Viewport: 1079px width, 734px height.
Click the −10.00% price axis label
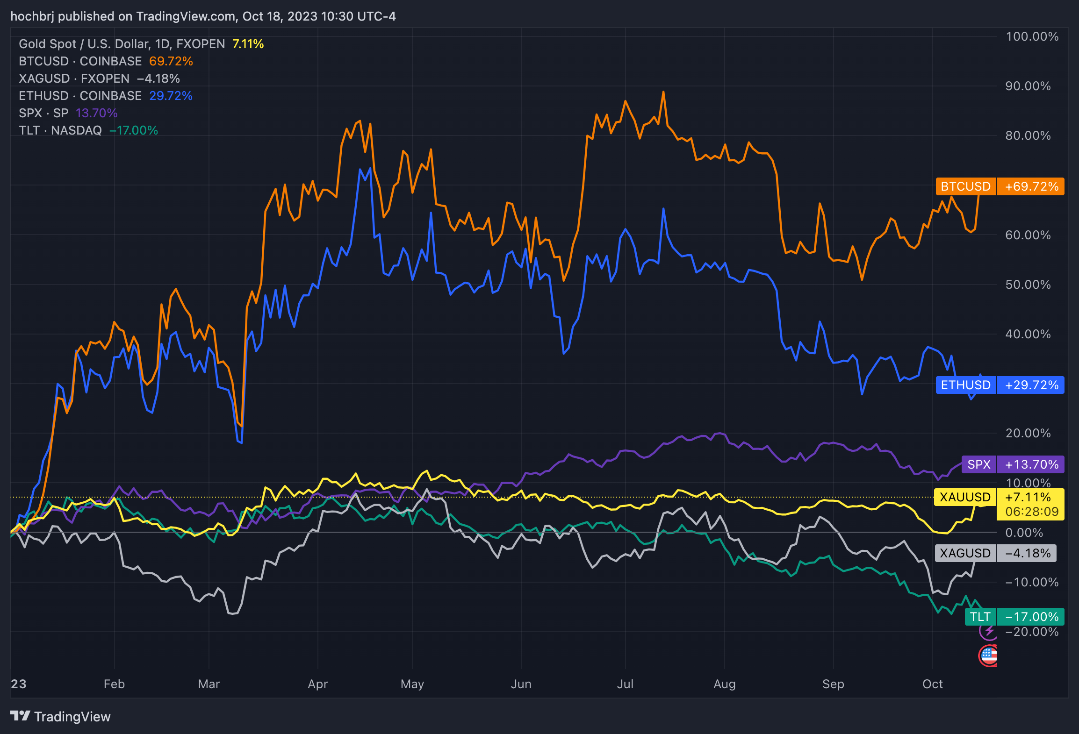coord(1032,582)
